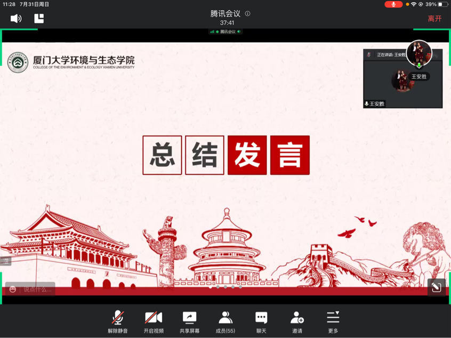Open meeting info next to 腾讯会议 title
This screenshot has width=451, height=338.
tap(247, 14)
